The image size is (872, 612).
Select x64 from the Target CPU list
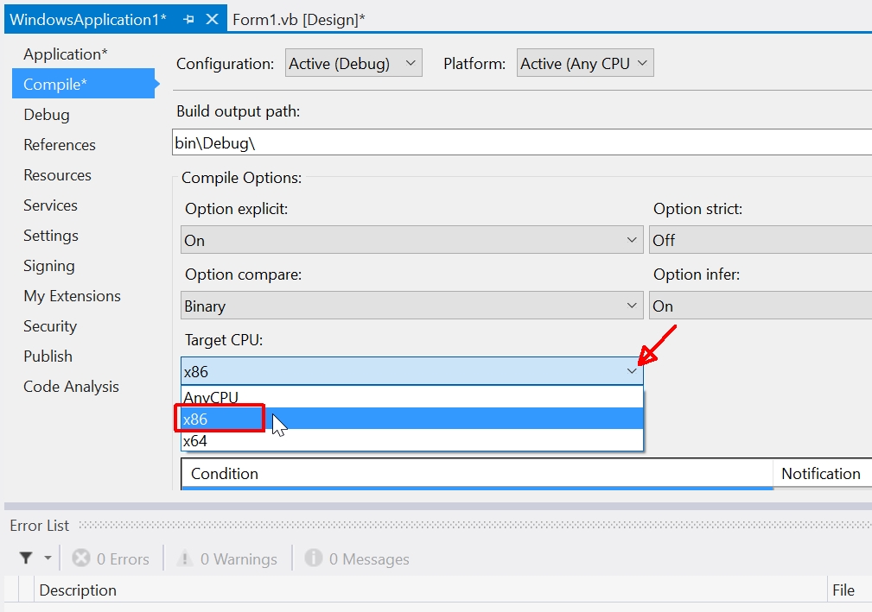coord(194,440)
